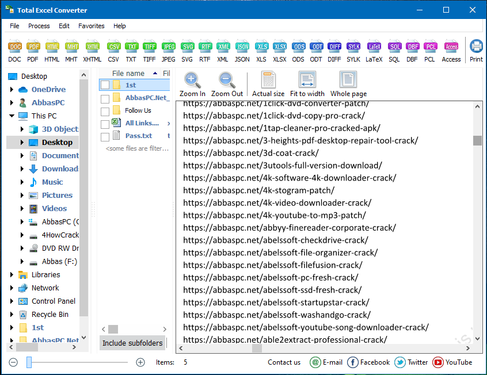
Task: Select DBF format icon
Action: click(413, 51)
